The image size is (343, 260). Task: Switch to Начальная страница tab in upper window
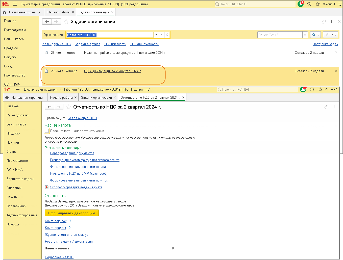(22, 12)
